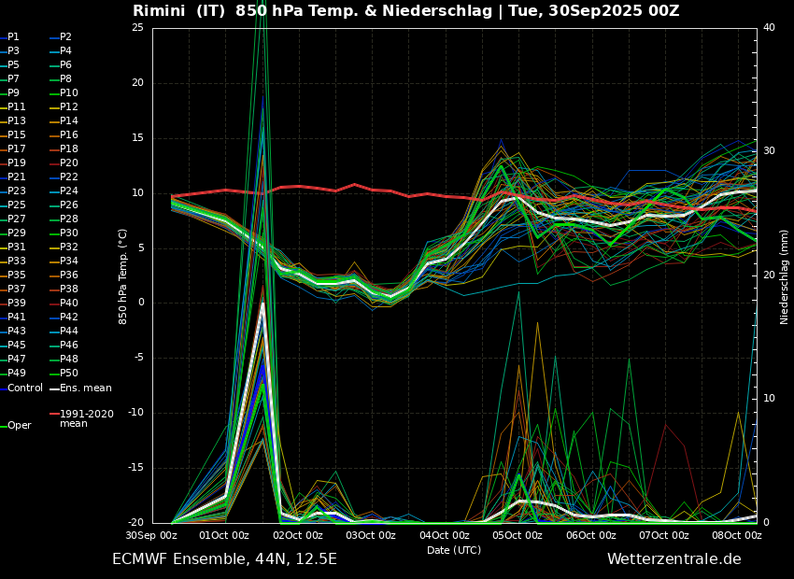Click the 25 value on temperature axis
794x579 pixels.
137,27
